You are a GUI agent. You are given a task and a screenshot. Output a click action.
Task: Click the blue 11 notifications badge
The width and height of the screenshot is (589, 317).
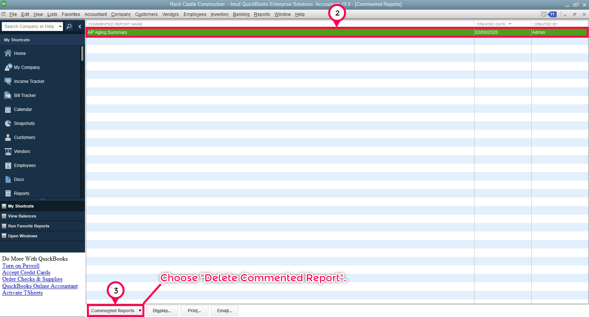point(552,14)
